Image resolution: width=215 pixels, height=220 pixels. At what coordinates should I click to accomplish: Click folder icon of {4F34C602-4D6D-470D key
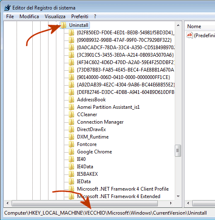click(72, 62)
